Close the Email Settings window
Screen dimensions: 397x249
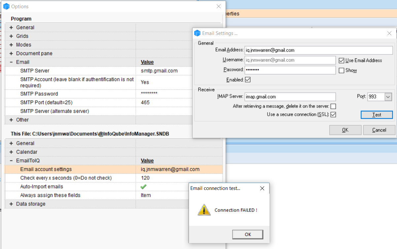(389, 33)
